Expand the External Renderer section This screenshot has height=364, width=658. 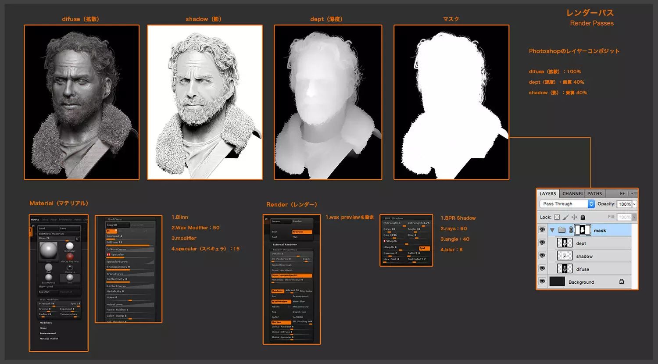(285, 244)
